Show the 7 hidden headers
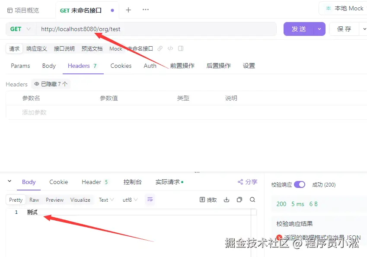367x257 pixels. pos(51,84)
